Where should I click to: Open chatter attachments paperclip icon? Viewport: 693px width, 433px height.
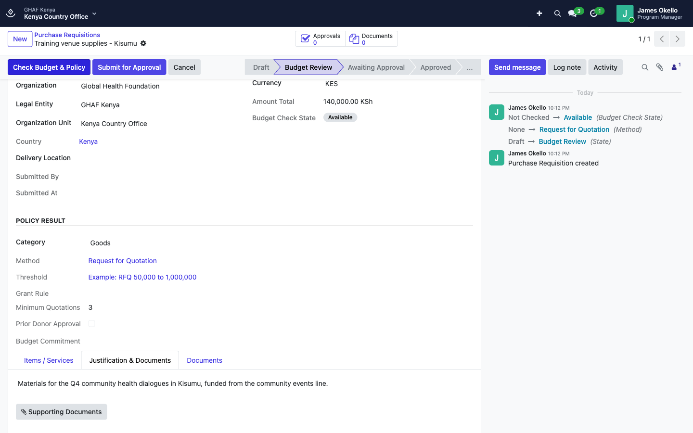point(660,67)
